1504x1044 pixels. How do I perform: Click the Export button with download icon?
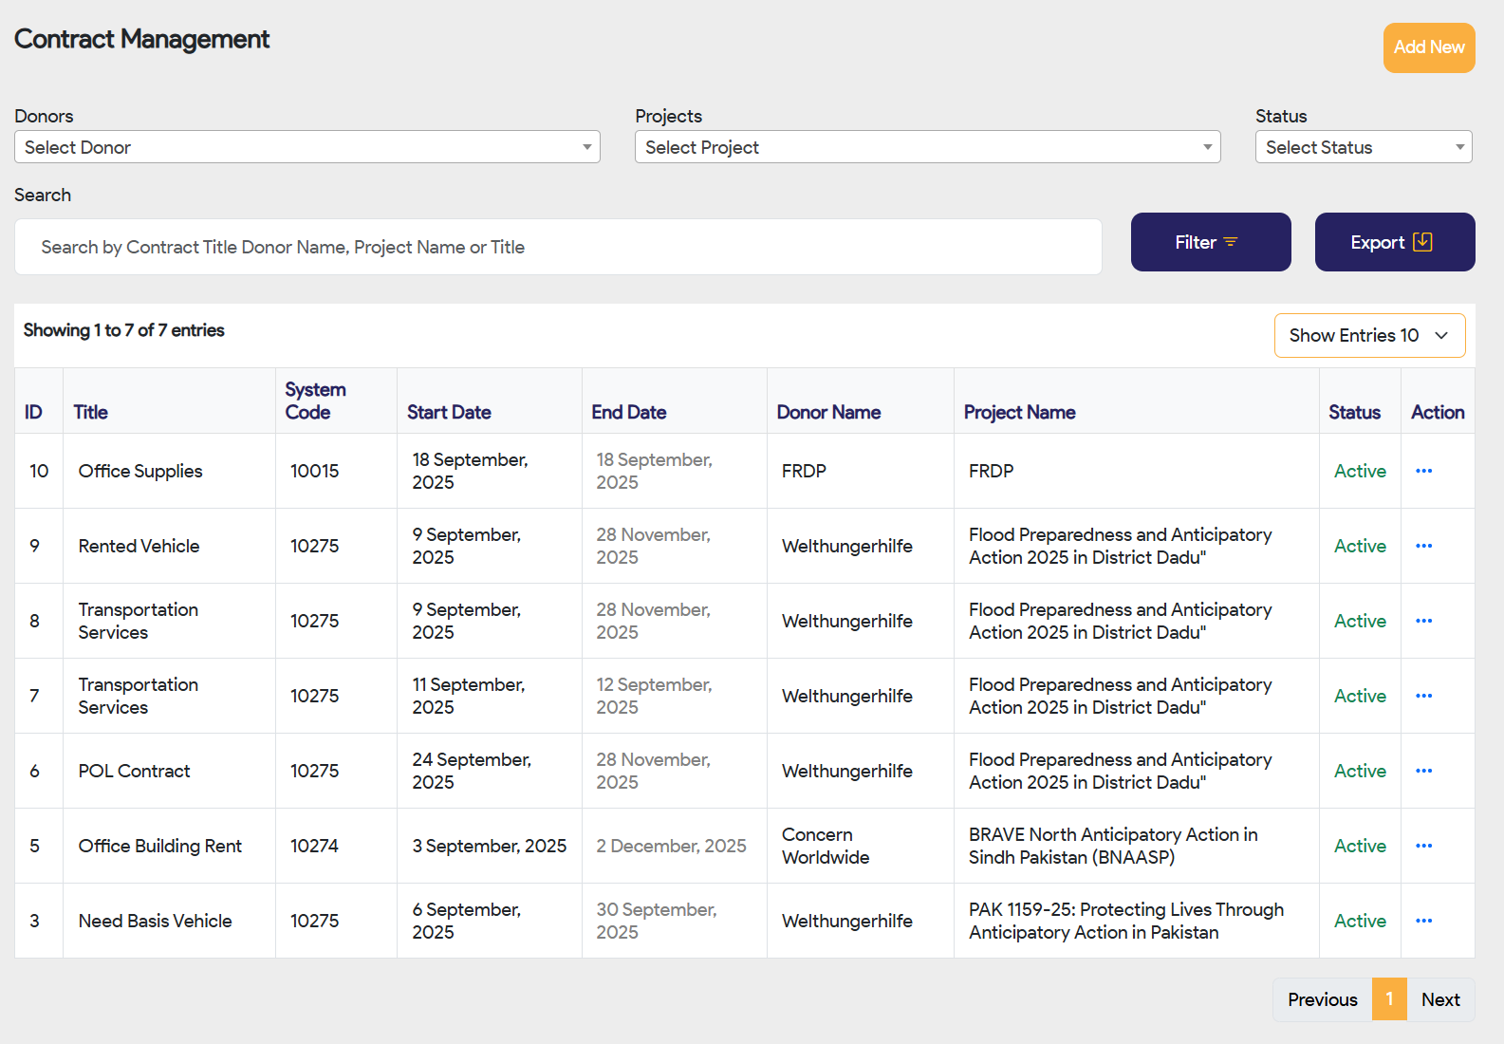1394,242
